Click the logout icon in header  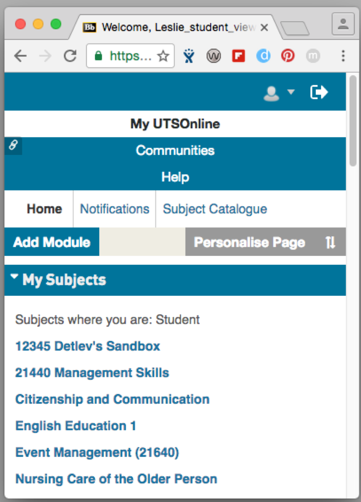(x=319, y=92)
